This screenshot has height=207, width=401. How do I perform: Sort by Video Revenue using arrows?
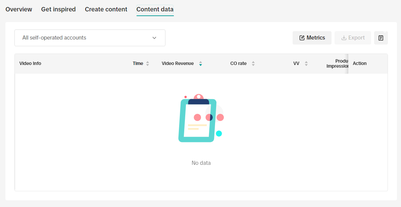pos(200,64)
